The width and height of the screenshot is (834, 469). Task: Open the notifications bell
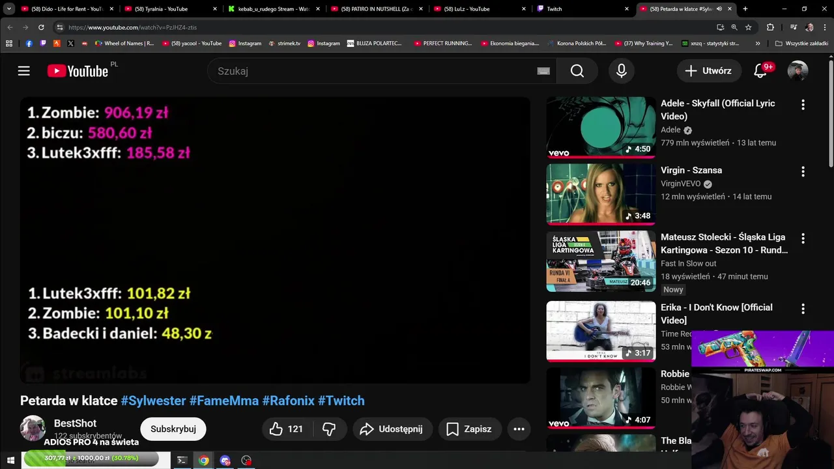pos(760,71)
